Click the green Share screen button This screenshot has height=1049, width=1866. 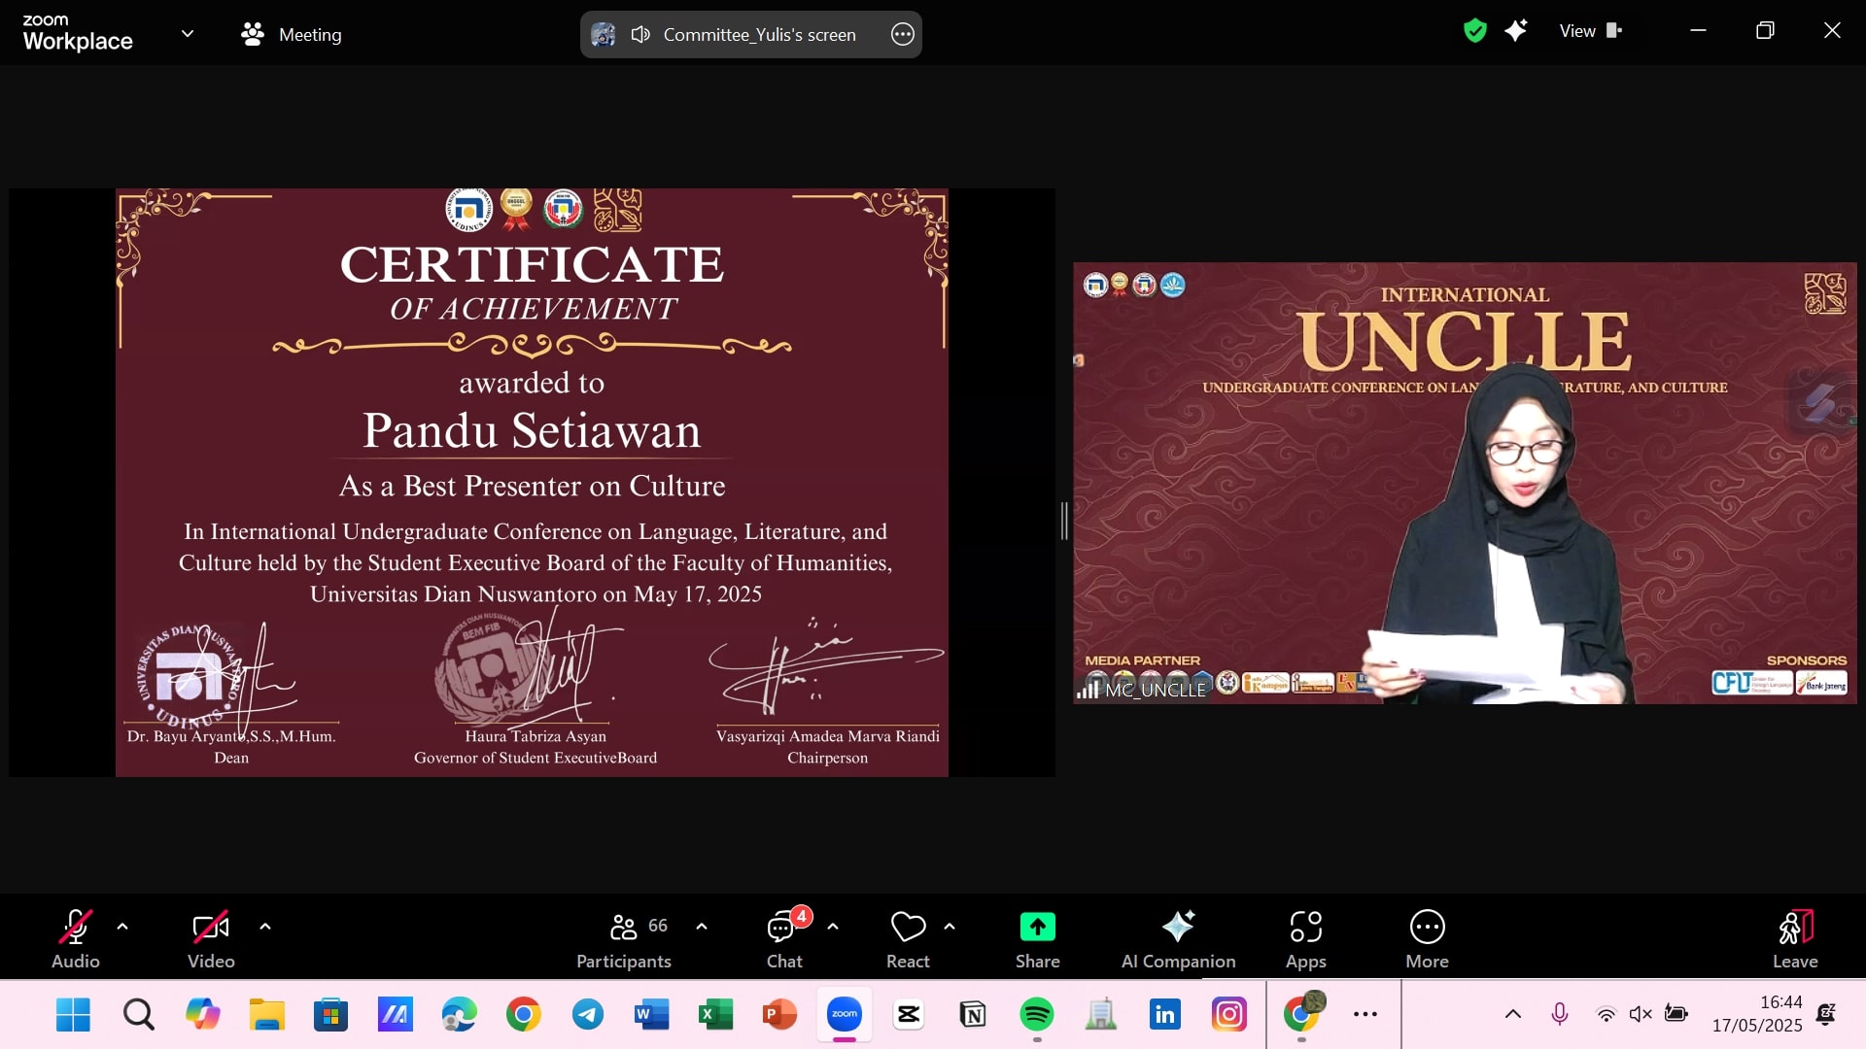click(x=1037, y=938)
